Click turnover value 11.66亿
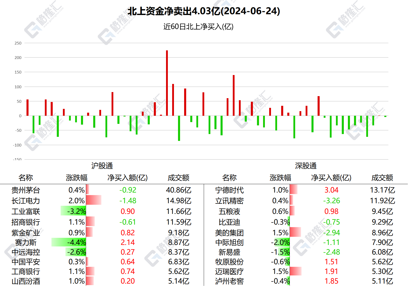The height and width of the screenshot is (293, 408). pyautogui.click(x=179, y=211)
